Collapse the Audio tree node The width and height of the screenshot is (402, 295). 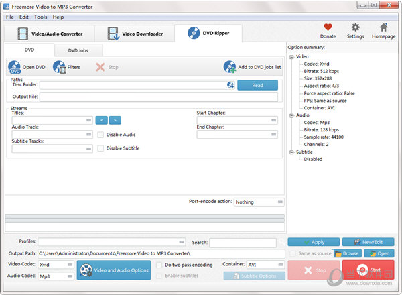coord(291,116)
